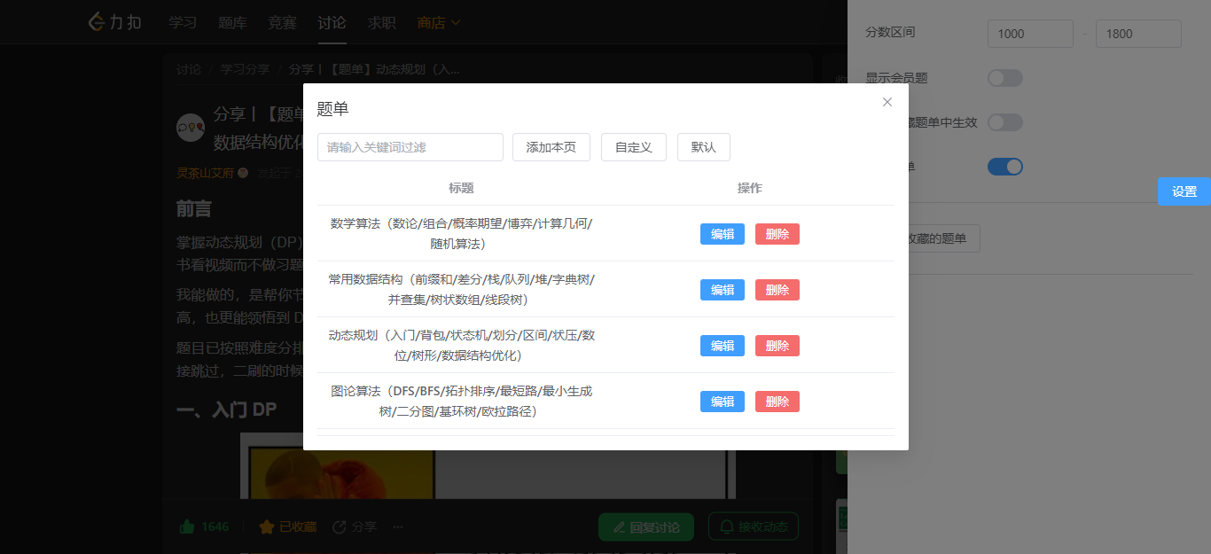Click the pencil 回复讨论 button
This screenshot has width=1211, height=554.
646,527
